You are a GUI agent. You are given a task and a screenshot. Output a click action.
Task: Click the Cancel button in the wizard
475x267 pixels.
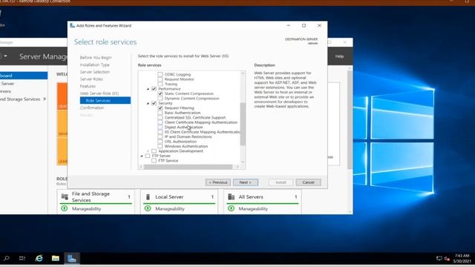pos(308,182)
